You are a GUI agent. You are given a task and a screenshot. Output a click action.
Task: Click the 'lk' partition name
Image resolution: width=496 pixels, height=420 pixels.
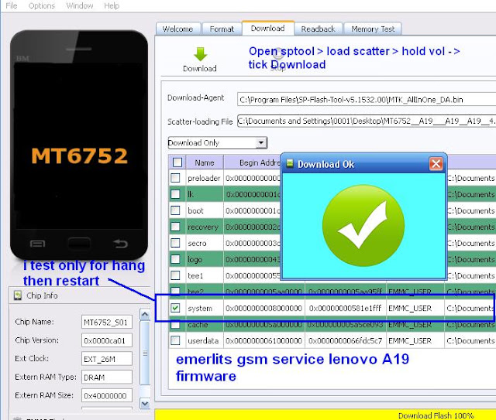click(191, 194)
